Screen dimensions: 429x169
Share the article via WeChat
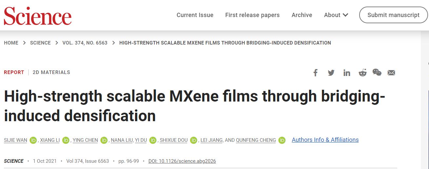click(377, 72)
